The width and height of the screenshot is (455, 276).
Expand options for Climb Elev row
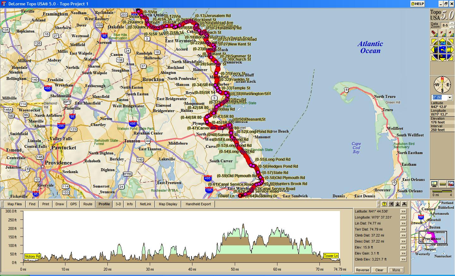tap(403, 259)
